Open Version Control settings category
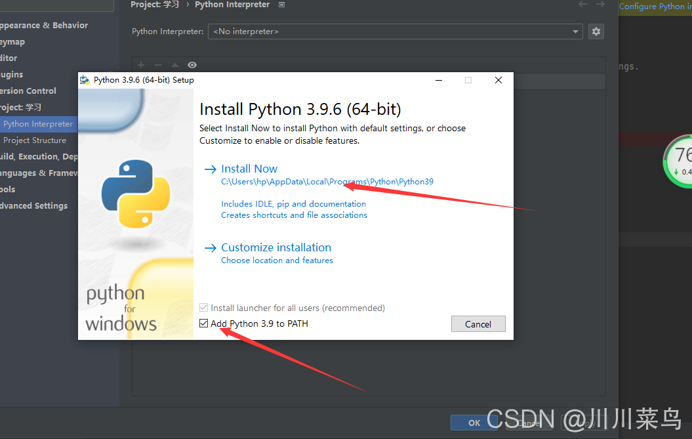This screenshot has width=692, height=439. tap(28, 91)
